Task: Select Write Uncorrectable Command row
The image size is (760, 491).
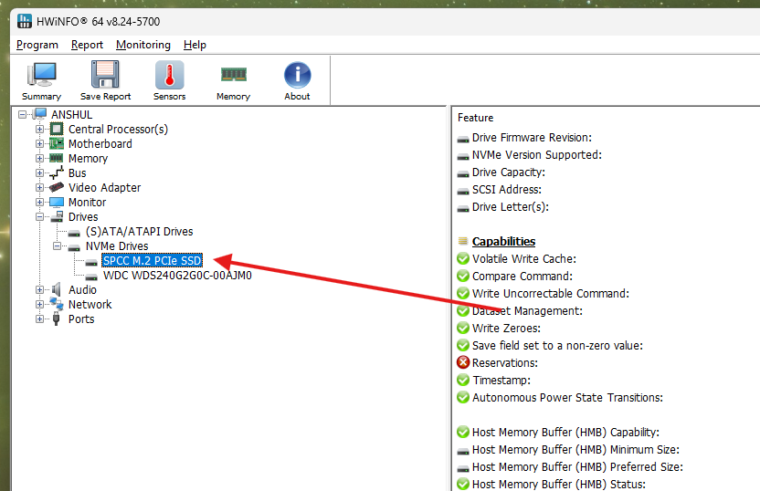Action: pyautogui.click(x=551, y=294)
